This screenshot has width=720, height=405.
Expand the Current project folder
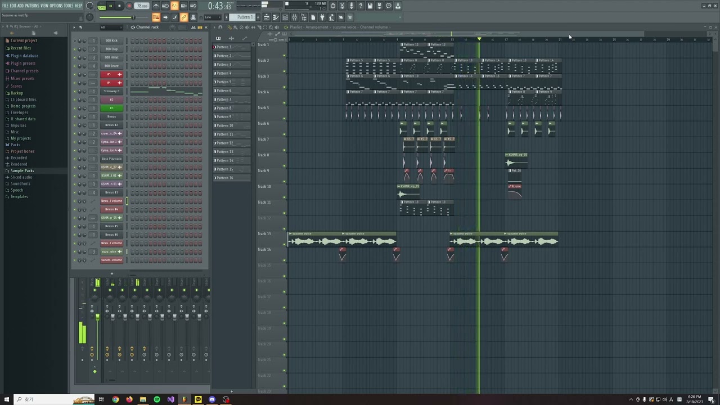click(x=24, y=40)
